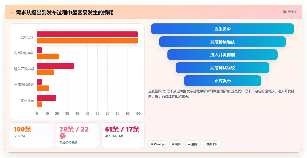This screenshot has height=158, width=307.
Task: Click the card title 需求从提出到发布过程中最容易发生的损耗
Action: [x=64, y=13]
